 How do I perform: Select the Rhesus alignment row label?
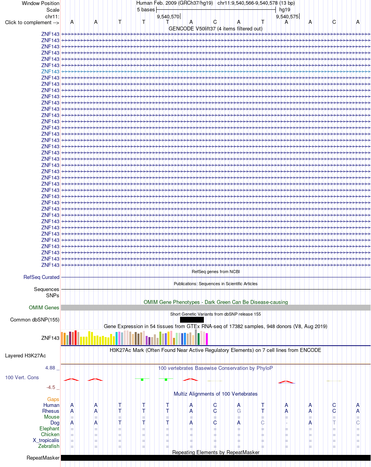51,411
